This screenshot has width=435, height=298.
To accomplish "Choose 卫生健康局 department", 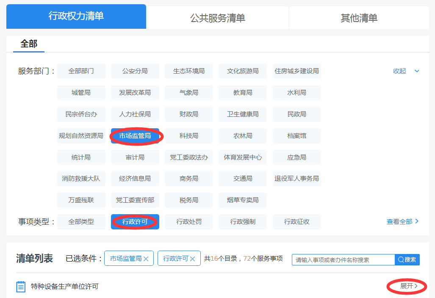I will (243, 114).
